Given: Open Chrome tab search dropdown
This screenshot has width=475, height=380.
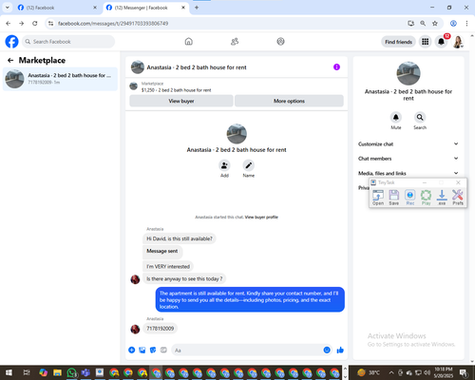Looking at the screenshot, I should point(8,8).
